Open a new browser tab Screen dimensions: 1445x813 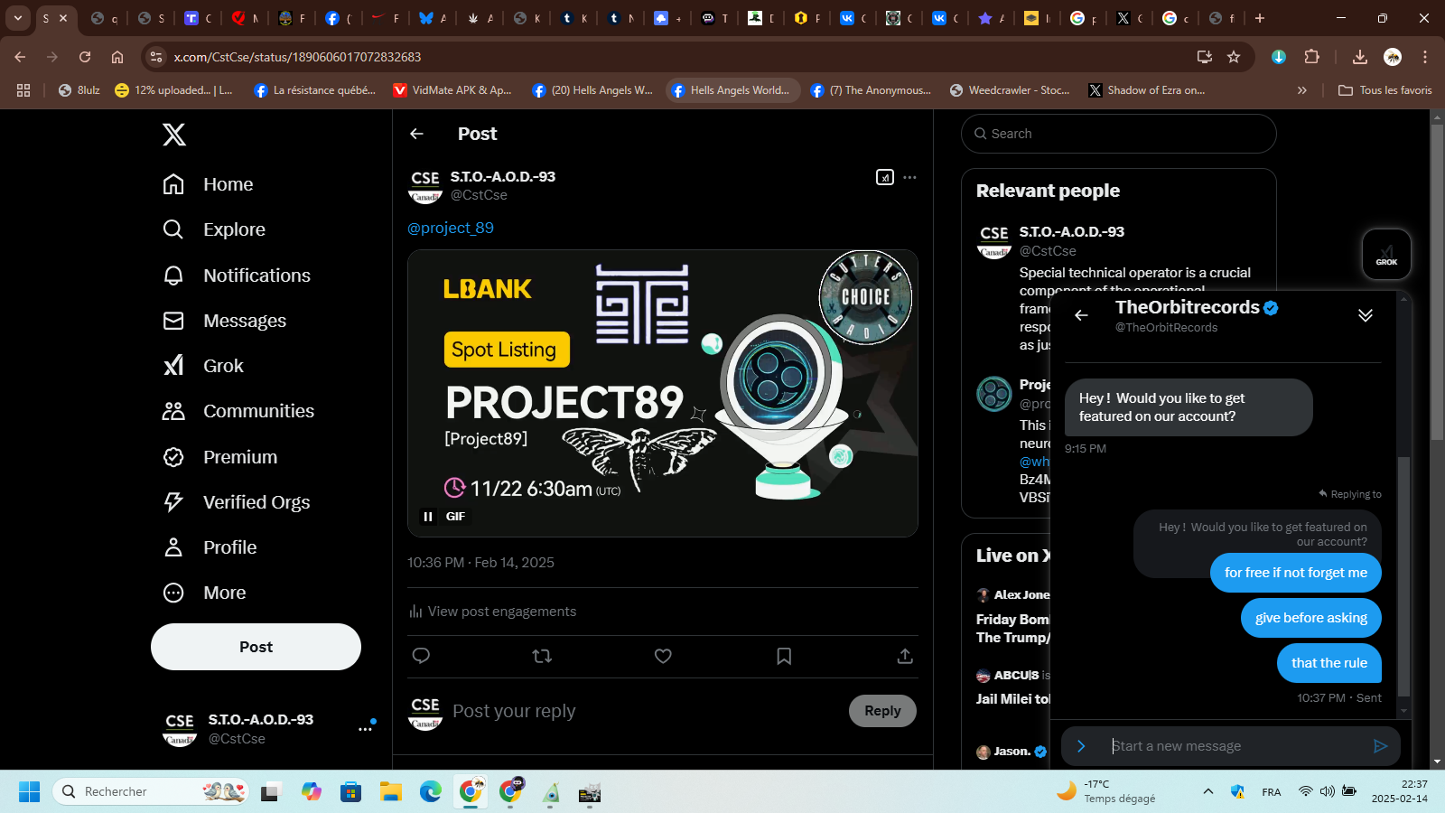pos(1260,18)
